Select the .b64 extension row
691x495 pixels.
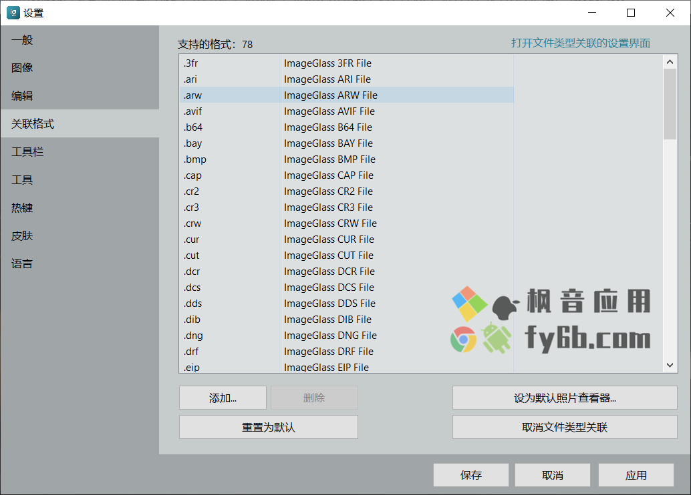tap(346, 127)
